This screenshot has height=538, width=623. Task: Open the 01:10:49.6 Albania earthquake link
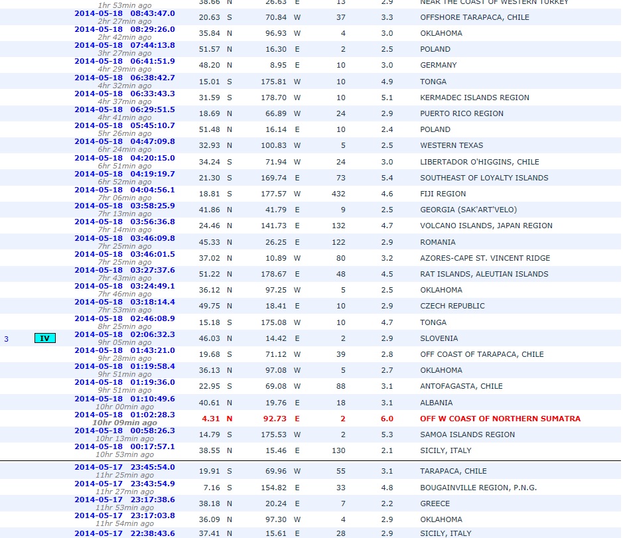[124, 399]
